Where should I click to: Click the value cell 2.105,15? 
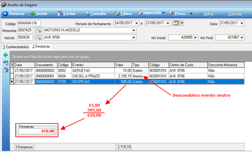point(123,76)
